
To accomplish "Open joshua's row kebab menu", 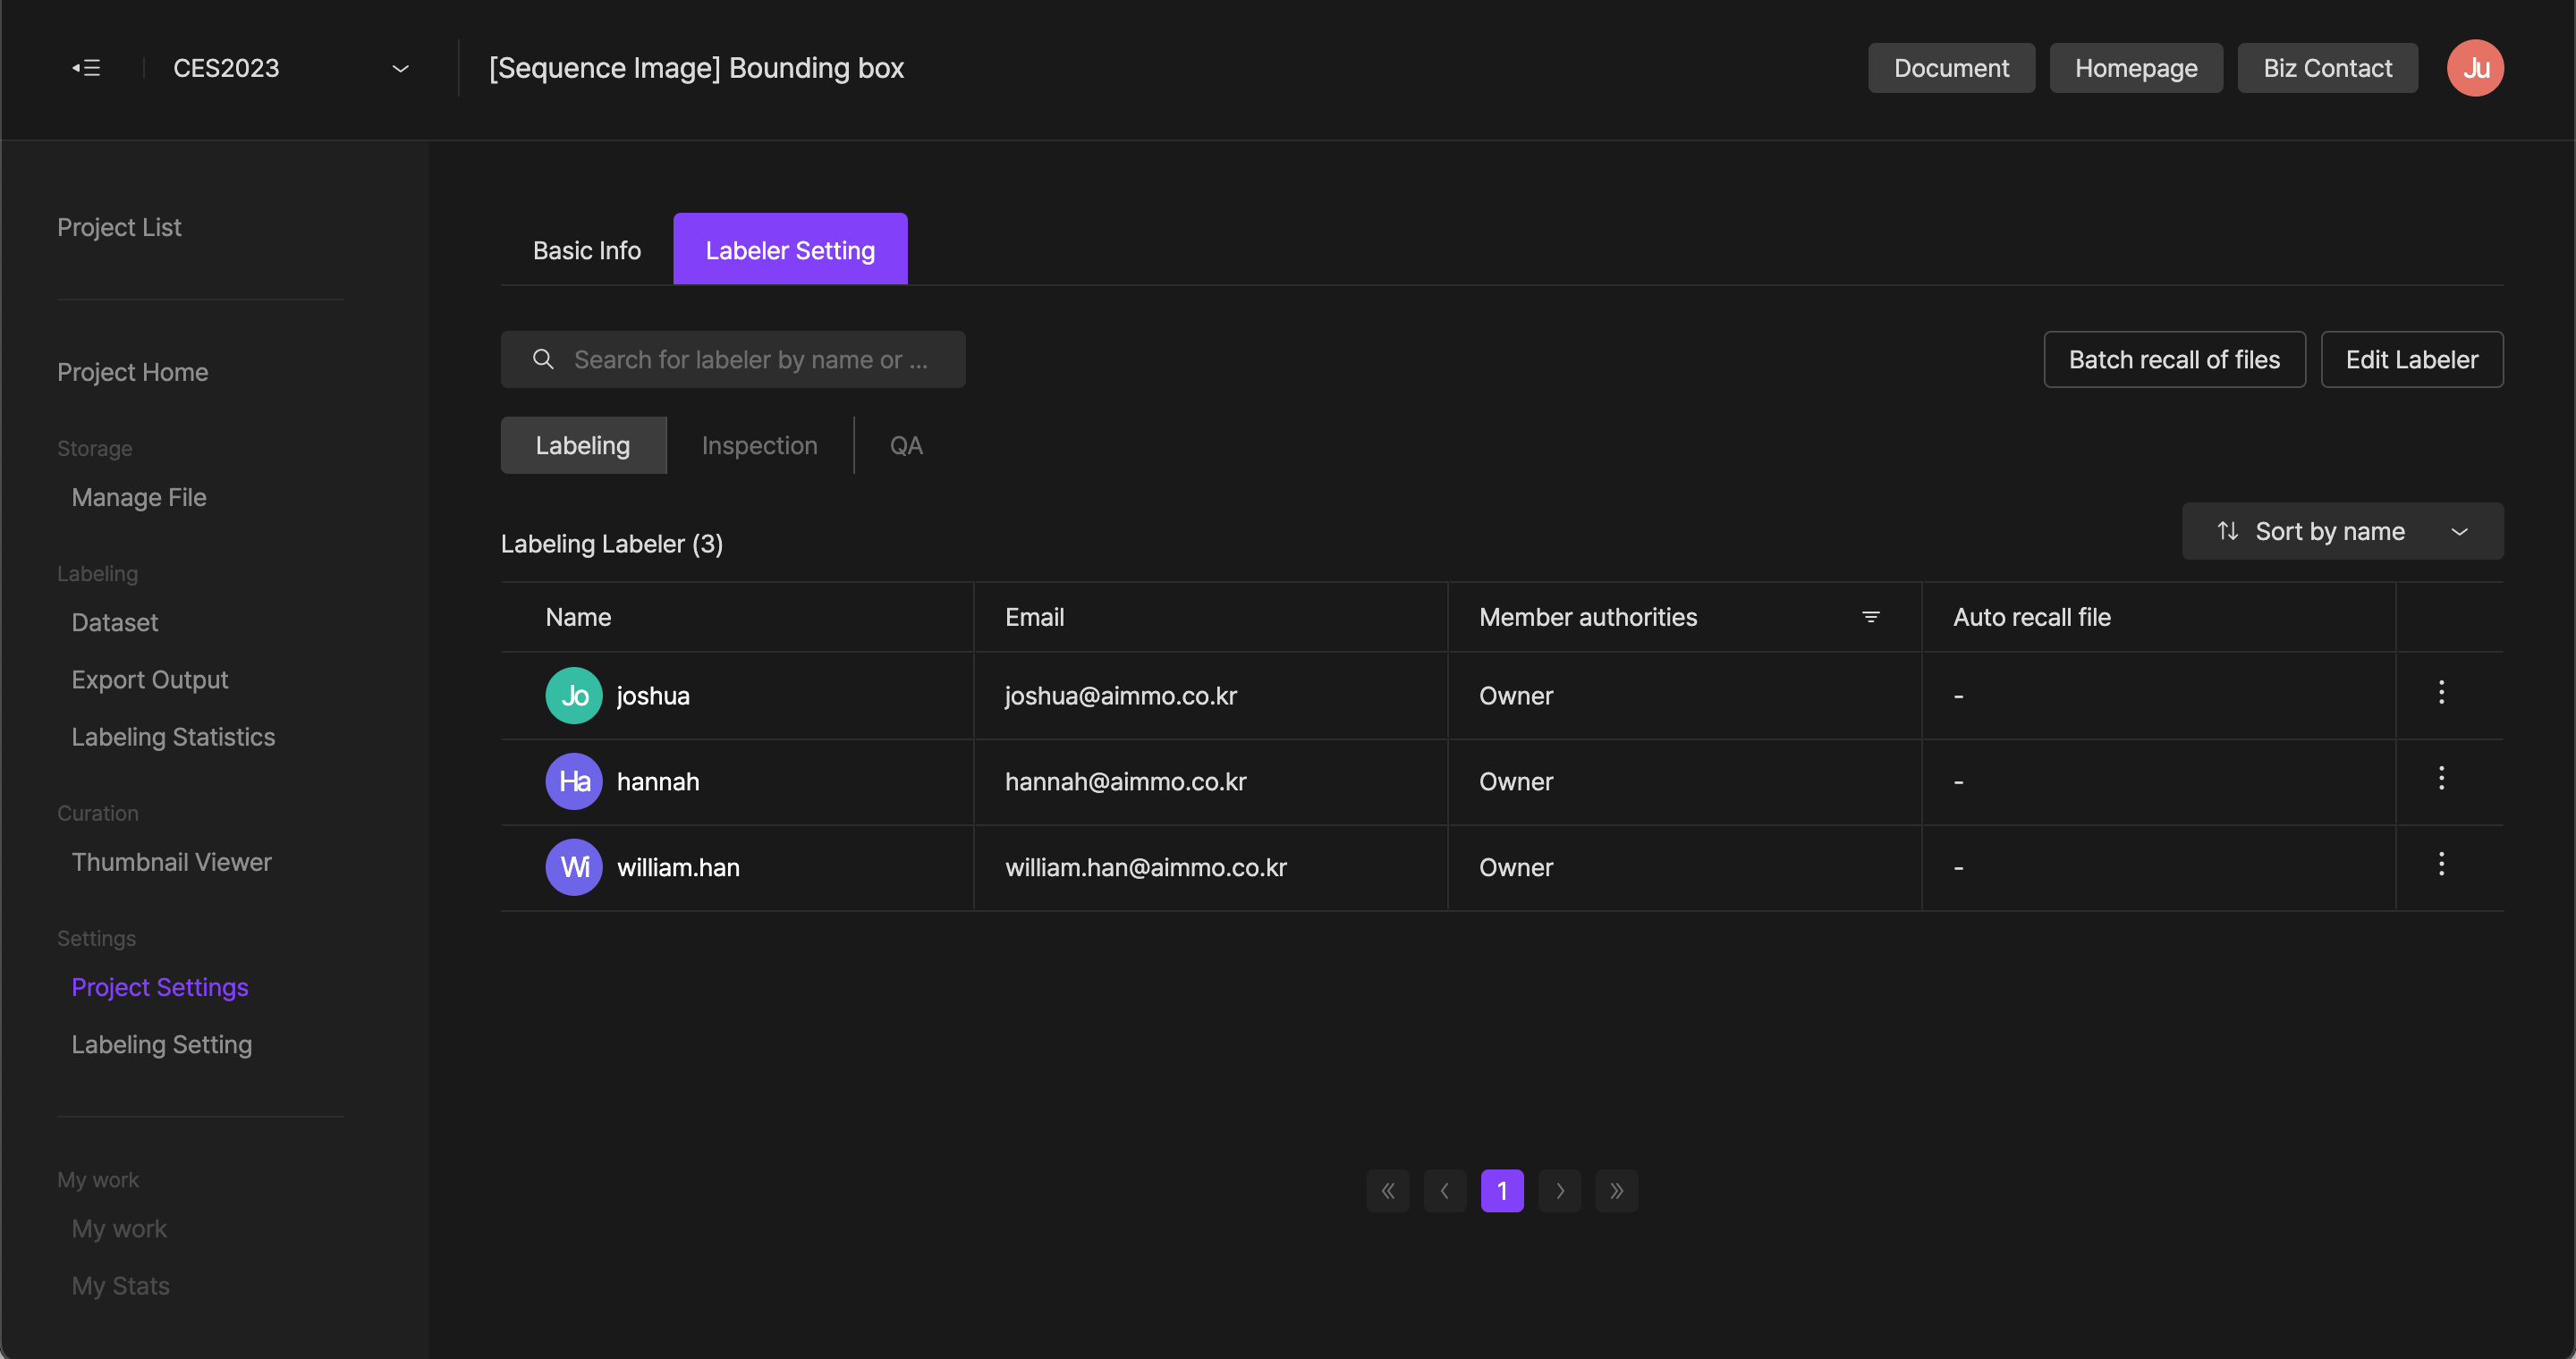I will tap(2441, 693).
